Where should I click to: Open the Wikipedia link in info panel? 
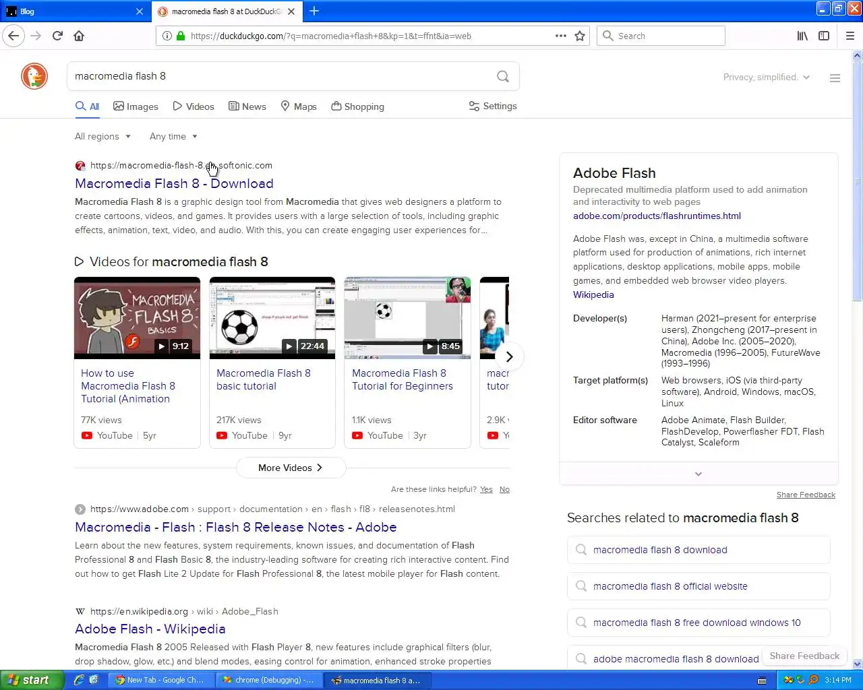pos(593,294)
